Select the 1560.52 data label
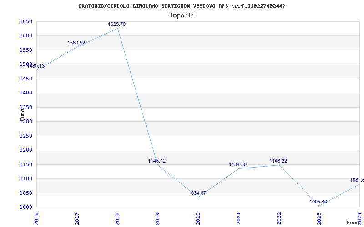Image resolution: width=364 pixels, height=227 pixels. (76, 43)
